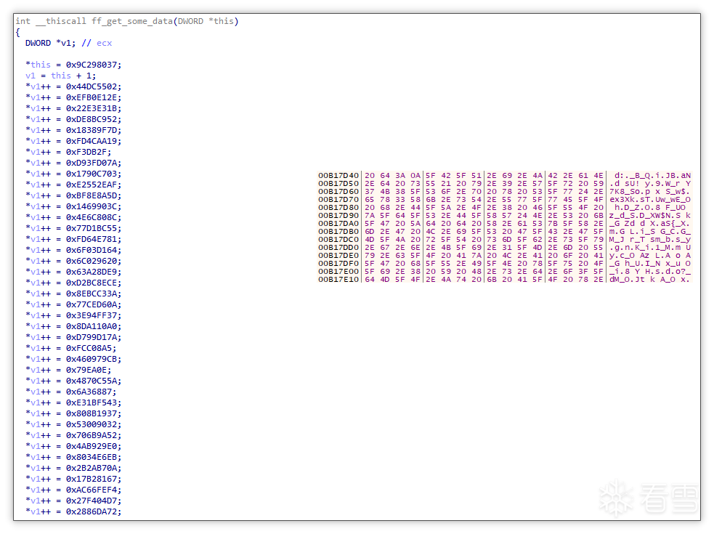Click the value 0x4E6C808C
Viewport: 714px width, 534px height.
tap(91, 218)
